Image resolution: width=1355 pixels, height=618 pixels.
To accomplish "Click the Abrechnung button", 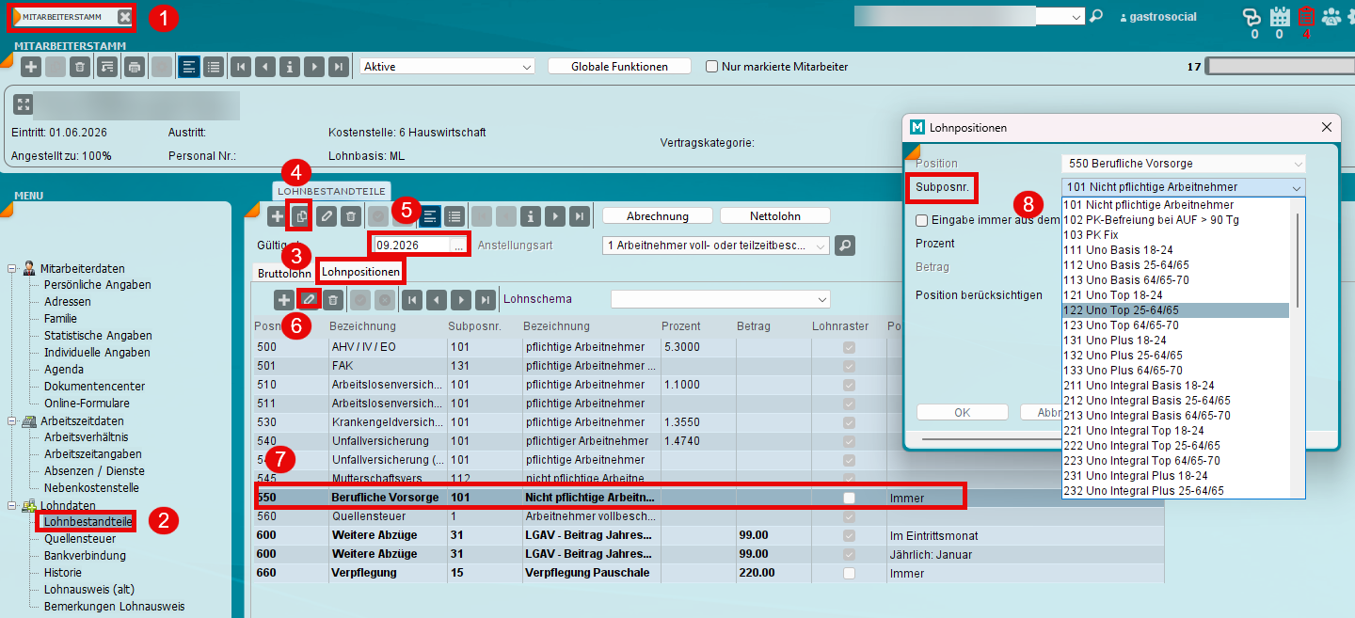I will [x=658, y=216].
